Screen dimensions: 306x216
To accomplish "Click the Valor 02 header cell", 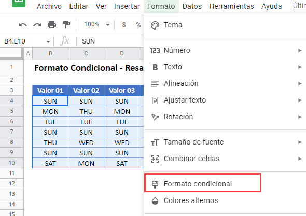I will (x=86, y=91).
